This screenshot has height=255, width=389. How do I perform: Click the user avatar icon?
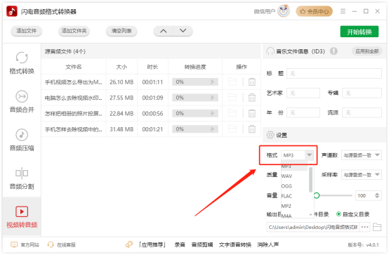point(284,11)
